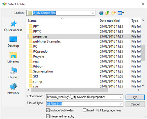Select the RC folder icon
The image size is (147, 119).
click(x=30, y=46)
